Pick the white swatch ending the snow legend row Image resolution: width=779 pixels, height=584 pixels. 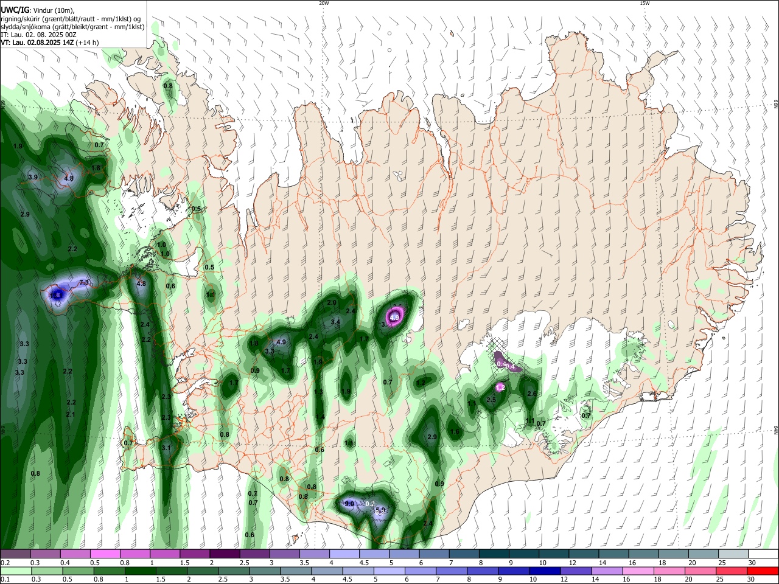tap(763, 554)
